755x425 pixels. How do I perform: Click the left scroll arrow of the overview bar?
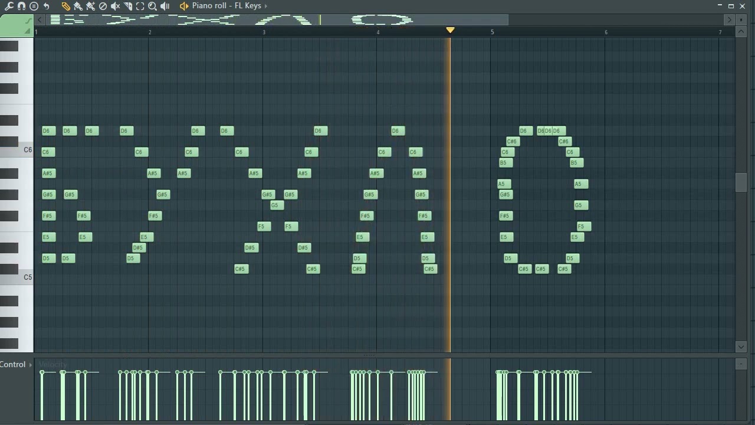point(41,20)
